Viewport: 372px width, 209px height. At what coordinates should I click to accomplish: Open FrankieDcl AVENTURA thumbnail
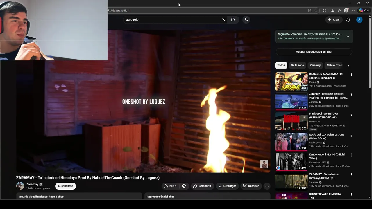291,121
